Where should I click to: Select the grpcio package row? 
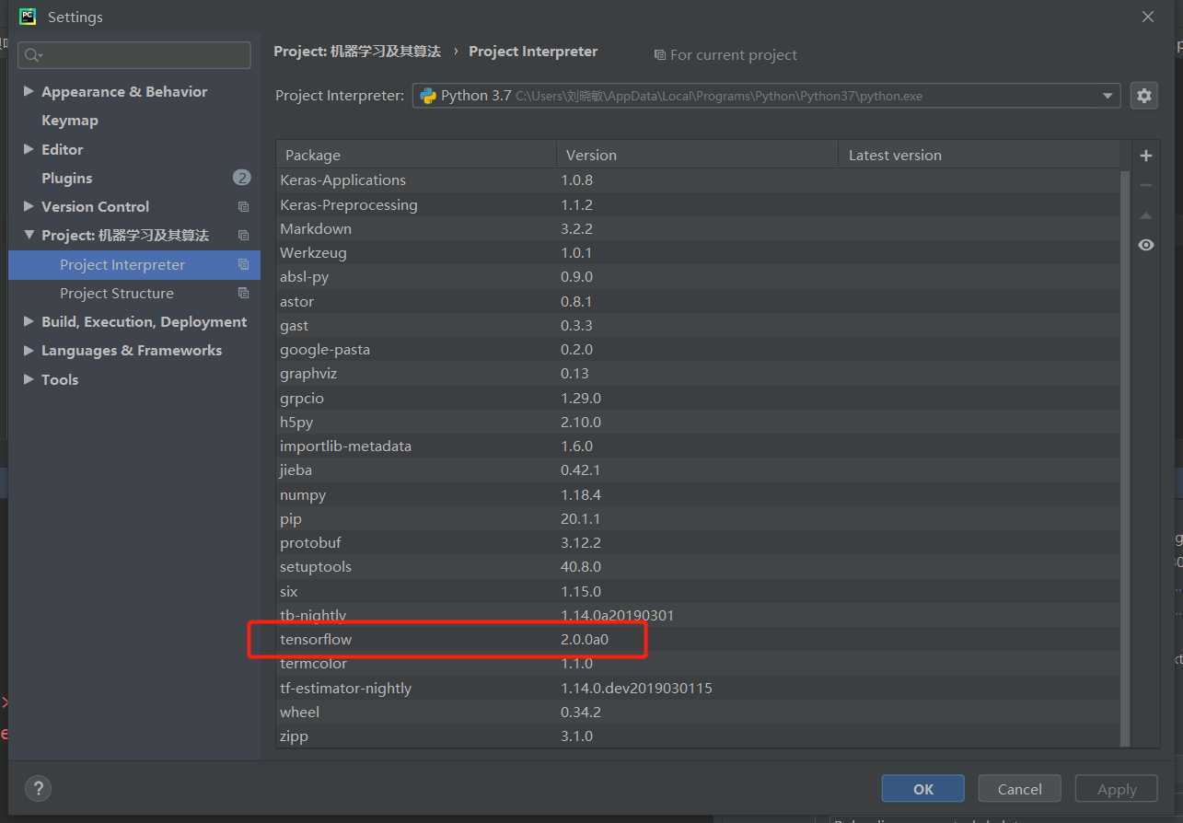point(698,398)
